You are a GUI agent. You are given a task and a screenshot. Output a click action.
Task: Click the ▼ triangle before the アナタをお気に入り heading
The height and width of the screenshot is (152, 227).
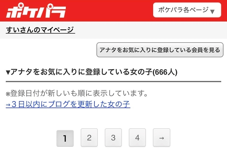[x=8, y=72]
